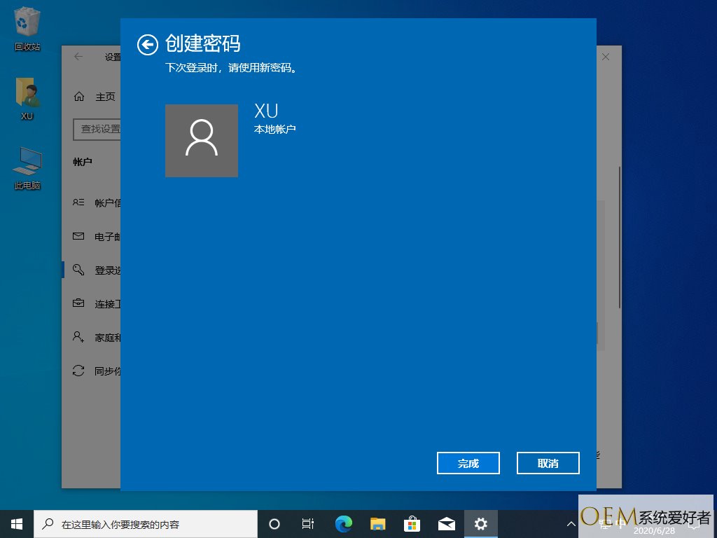Click the taskbar search box

point(146,523)
